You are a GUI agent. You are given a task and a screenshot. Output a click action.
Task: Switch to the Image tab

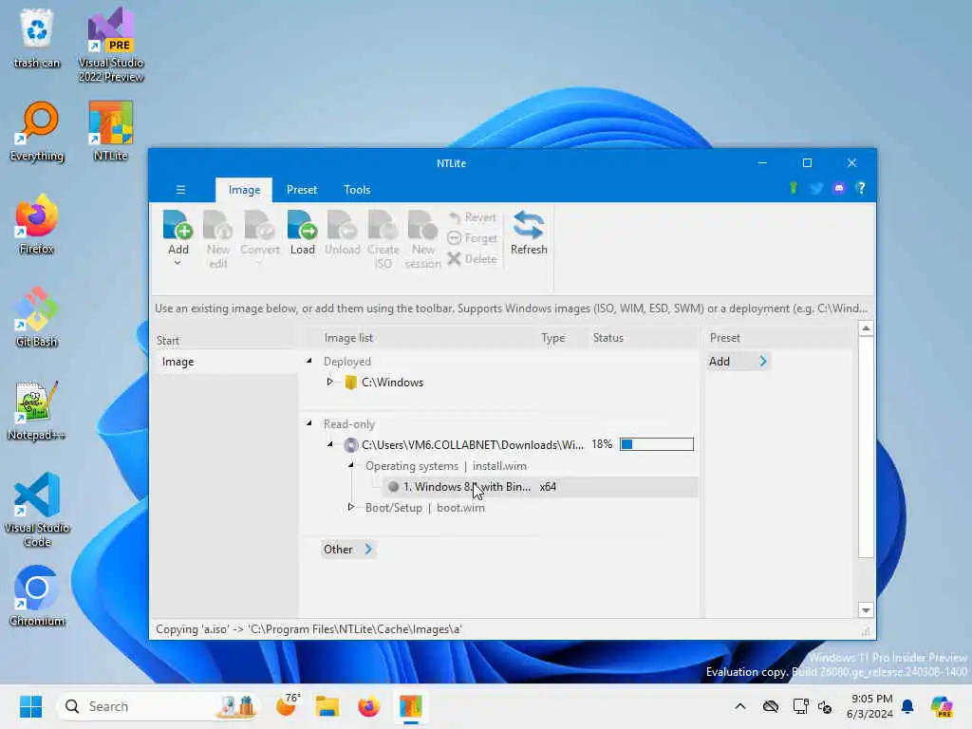244,190
